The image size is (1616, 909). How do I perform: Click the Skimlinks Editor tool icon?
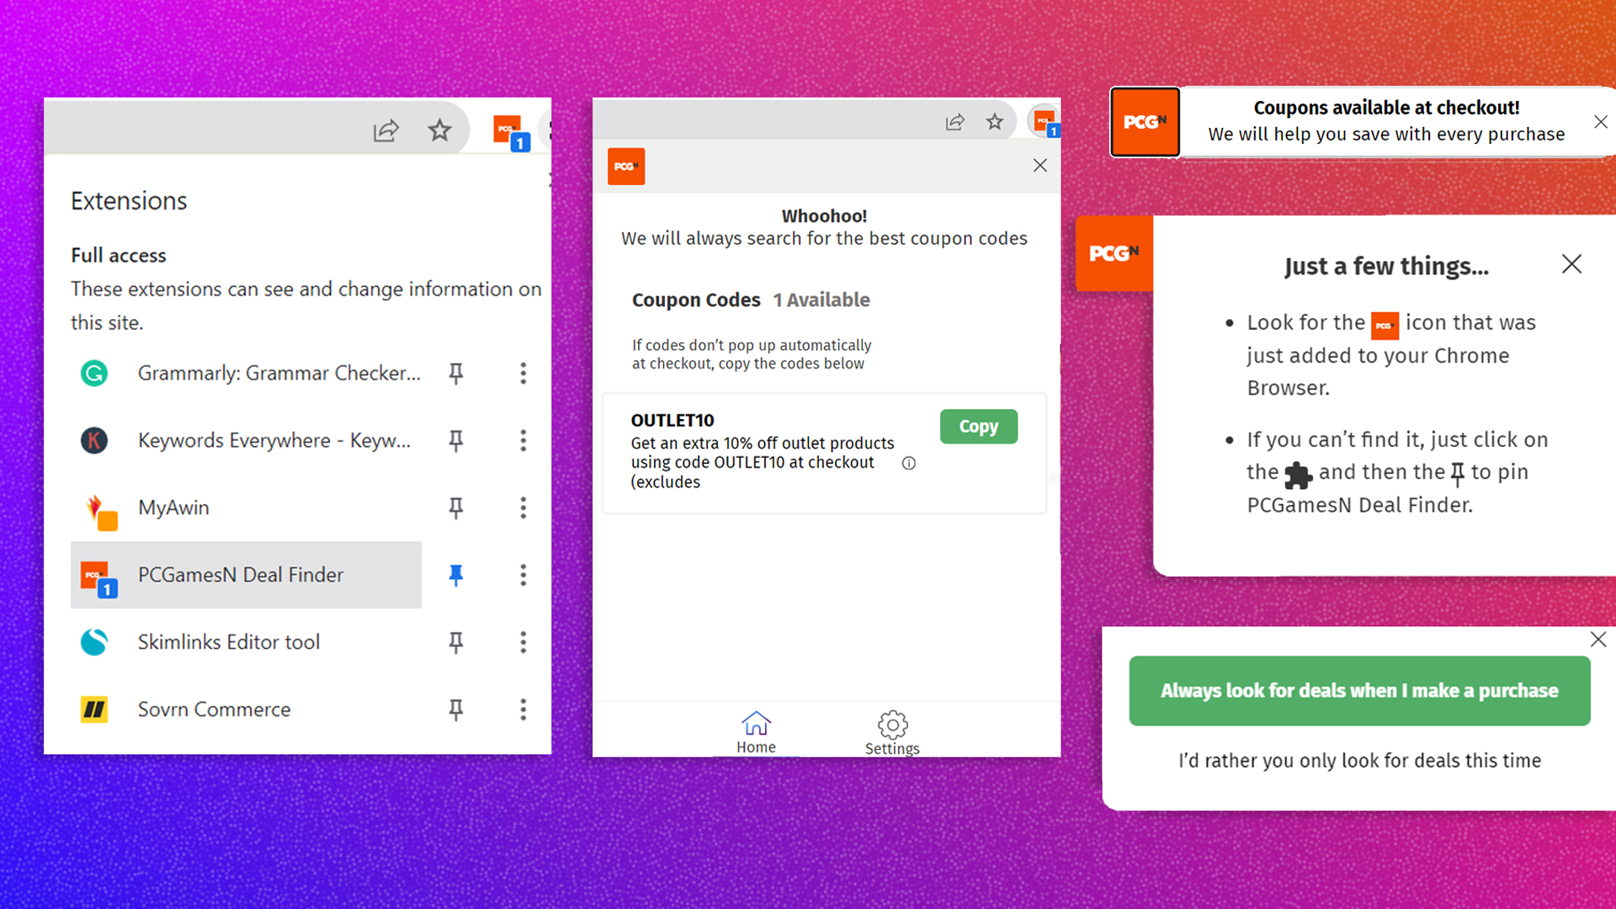(94, 641)
